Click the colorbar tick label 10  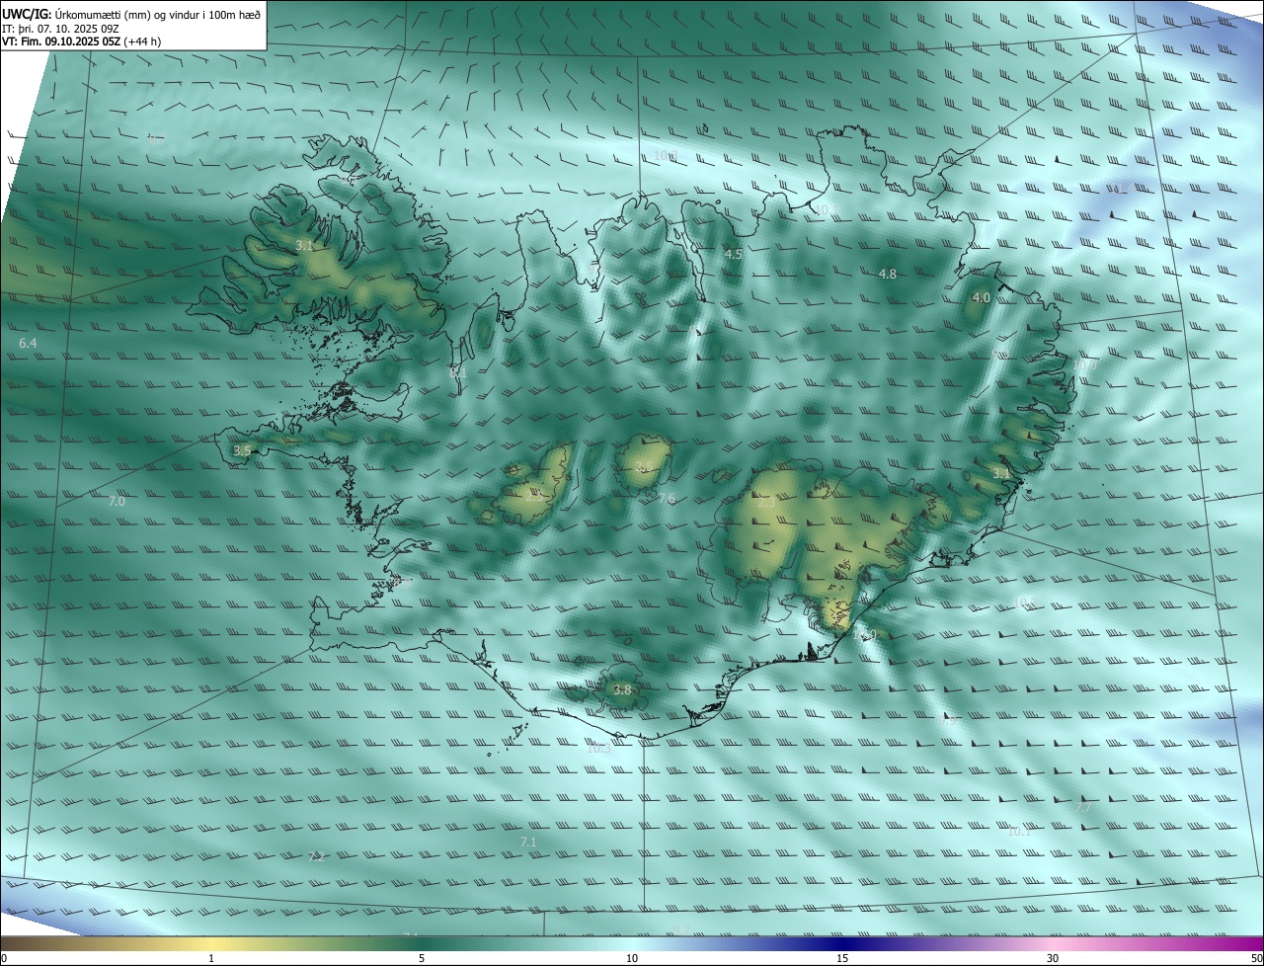[x=632, y=958]
